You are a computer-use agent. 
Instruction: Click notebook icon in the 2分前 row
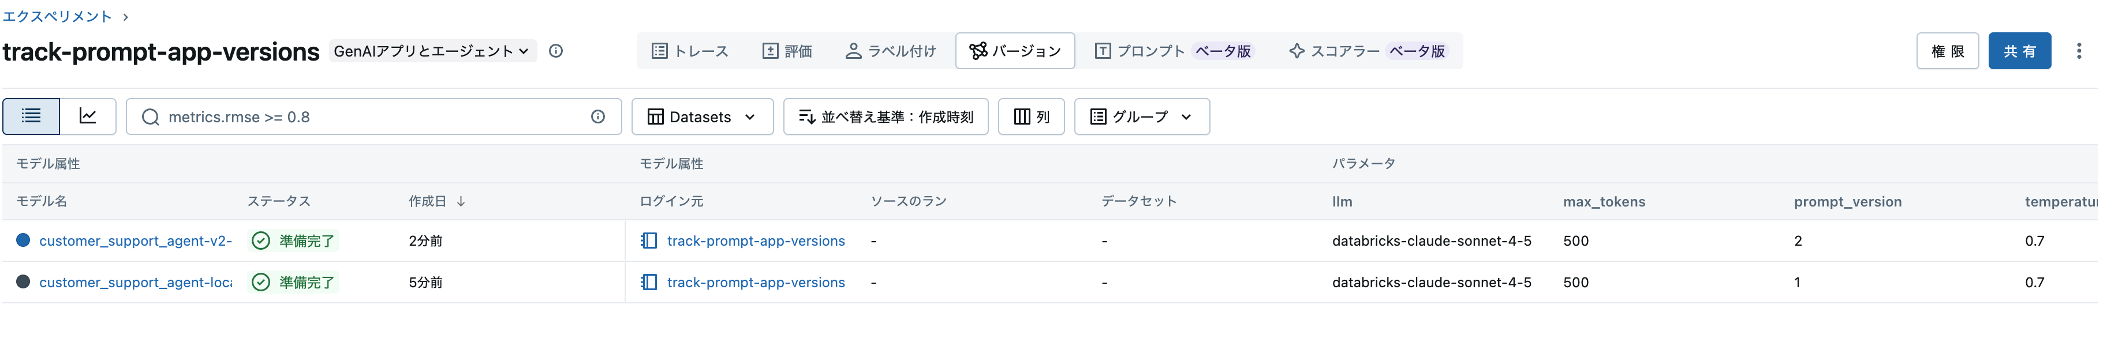coord(649,240)
